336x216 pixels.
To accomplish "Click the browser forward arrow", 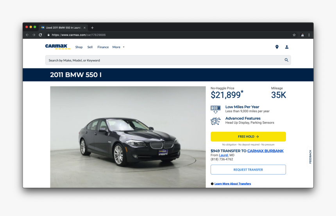I will [x=34, y=35].
